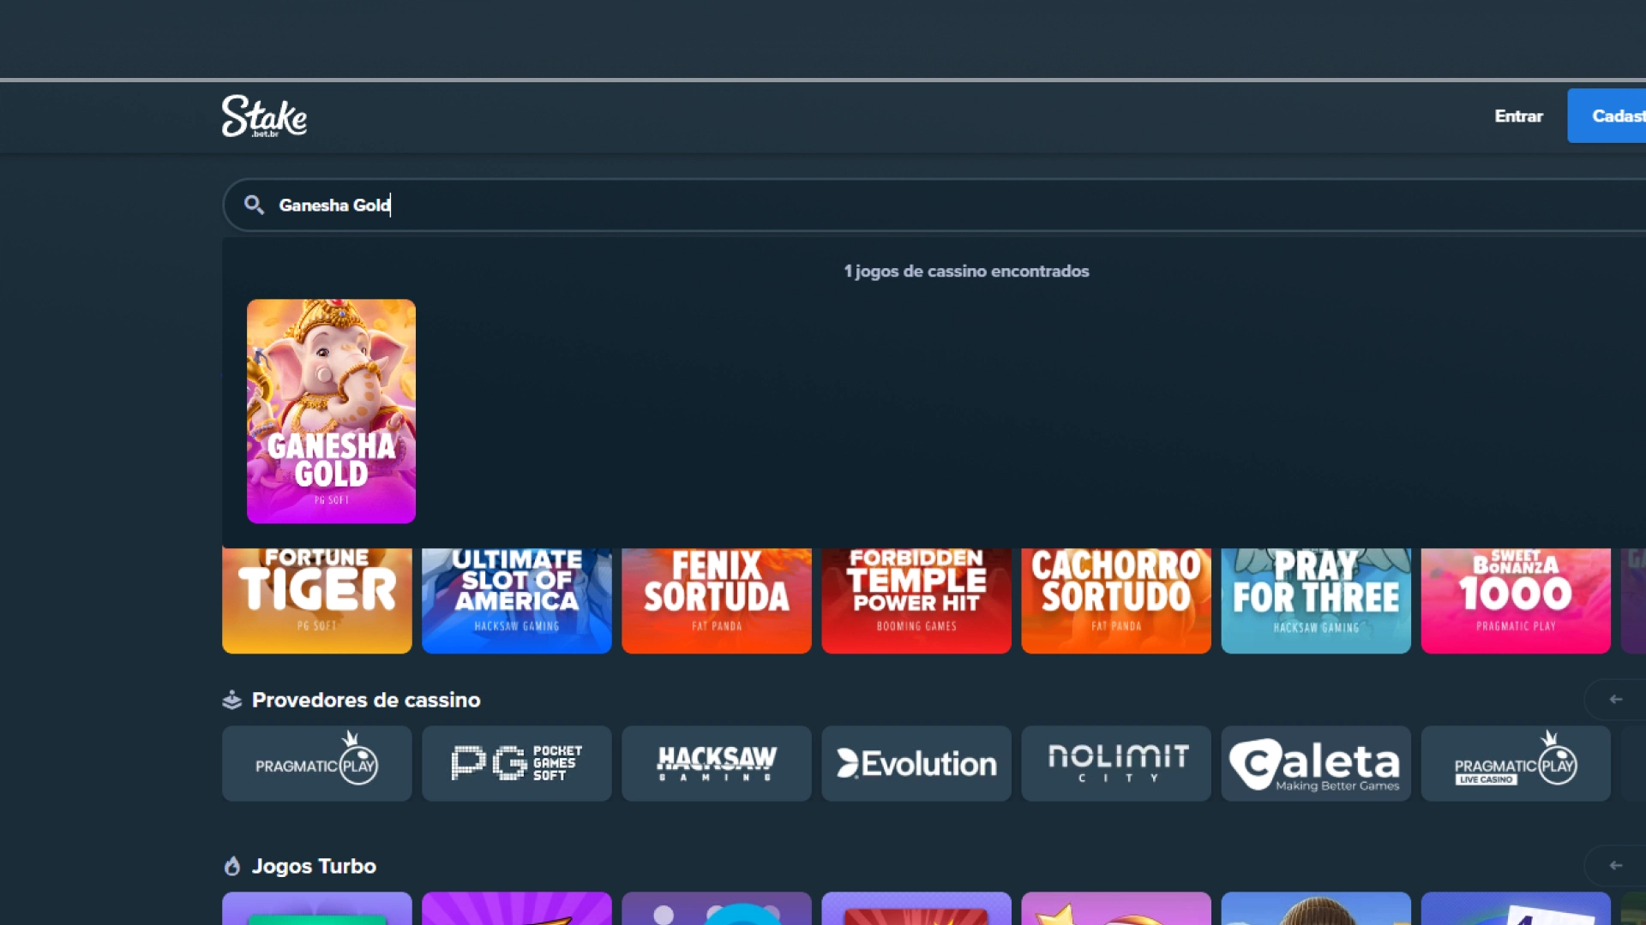
Task: Open the Caleta provider tile
Action: coord(1315,763)
